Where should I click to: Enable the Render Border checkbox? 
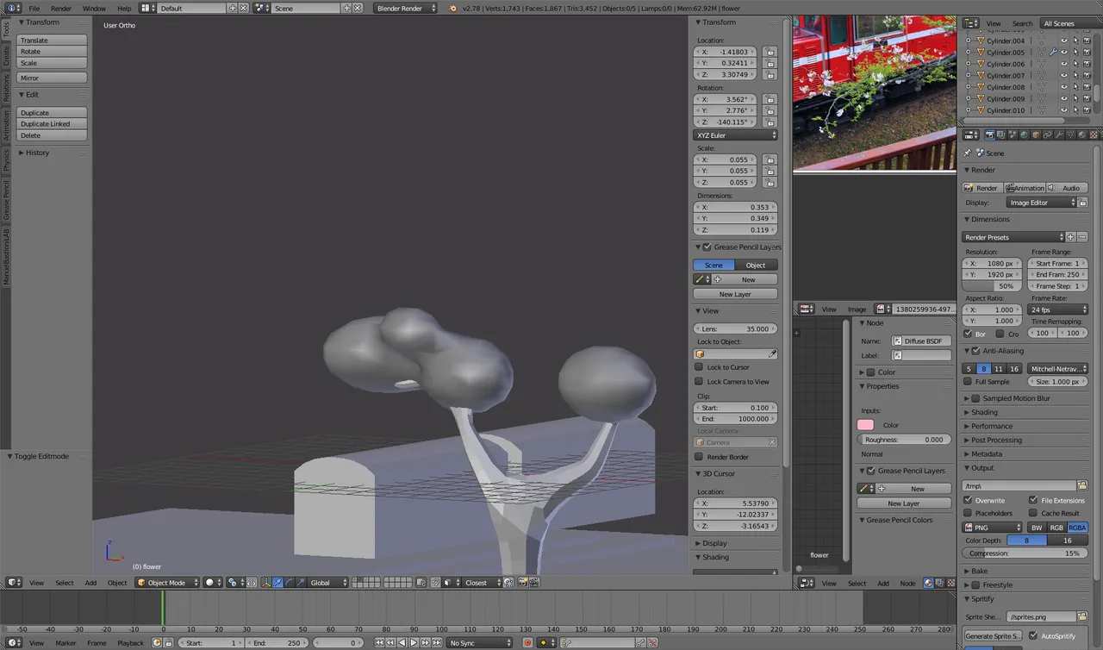click(x=699, y=457)
